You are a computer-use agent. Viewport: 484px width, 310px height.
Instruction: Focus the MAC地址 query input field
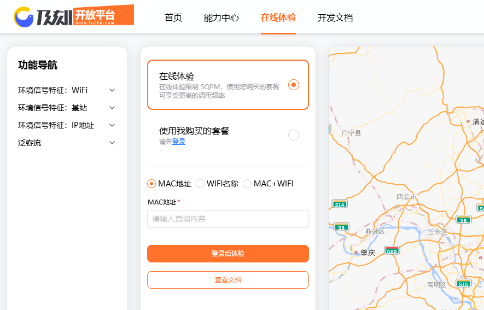pyautogui.click(x=228, y=219)
